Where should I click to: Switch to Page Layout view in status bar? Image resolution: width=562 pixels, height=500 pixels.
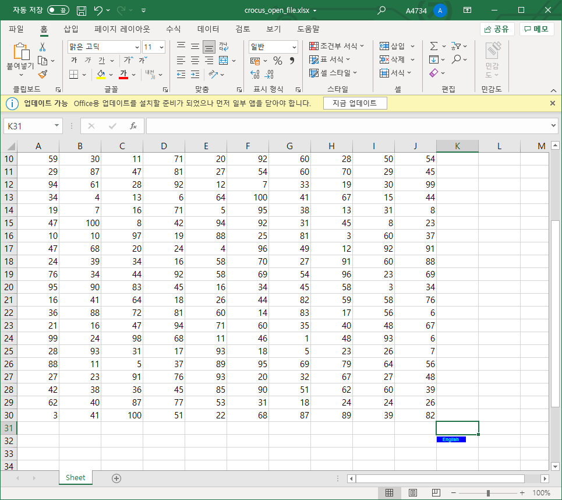(412, 493)
